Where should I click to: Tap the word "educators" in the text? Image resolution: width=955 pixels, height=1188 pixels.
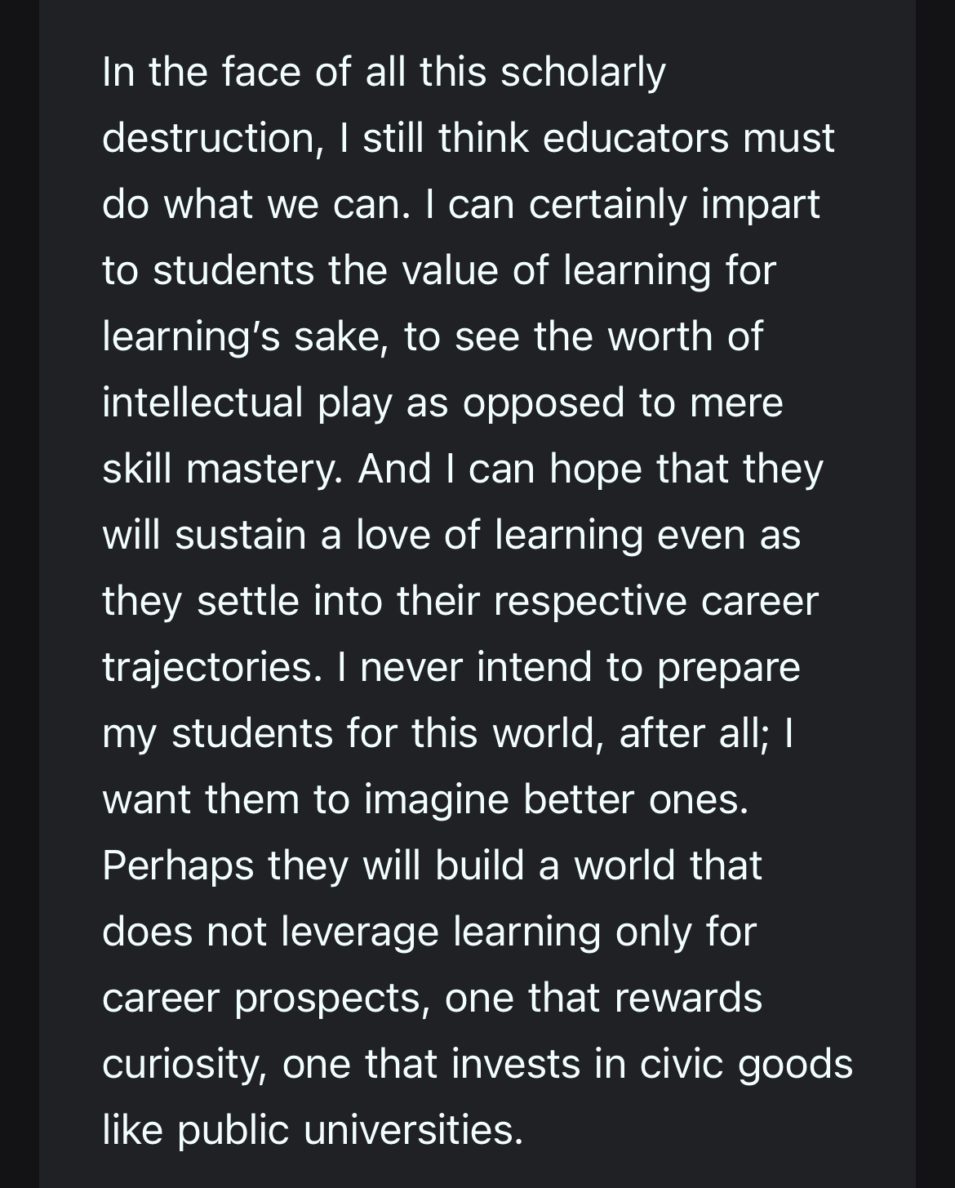click(635, 138)
